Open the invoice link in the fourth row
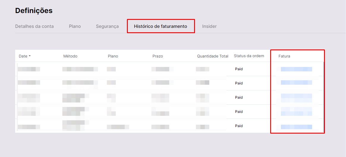 (x=296, y=111)
